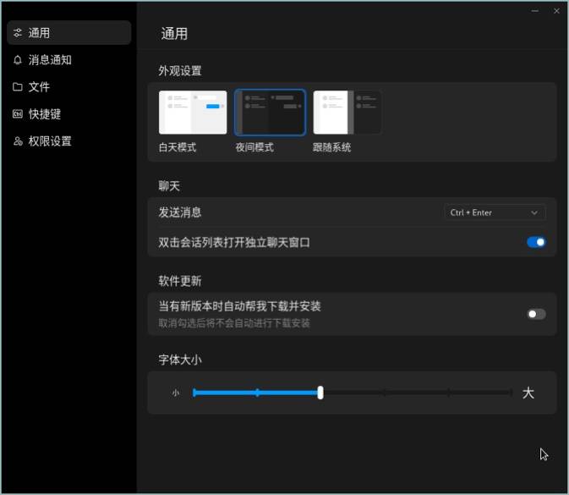Click the chevron arrow in 发送消息 dropdown

click(534, 212)
